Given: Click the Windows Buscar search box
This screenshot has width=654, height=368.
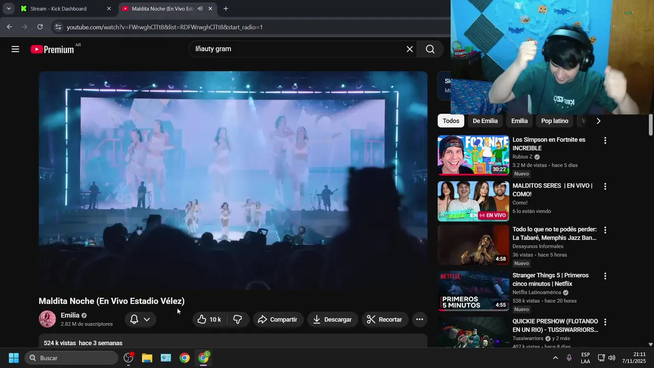Looking at the screenshot, I should click(x=71, y=358).
